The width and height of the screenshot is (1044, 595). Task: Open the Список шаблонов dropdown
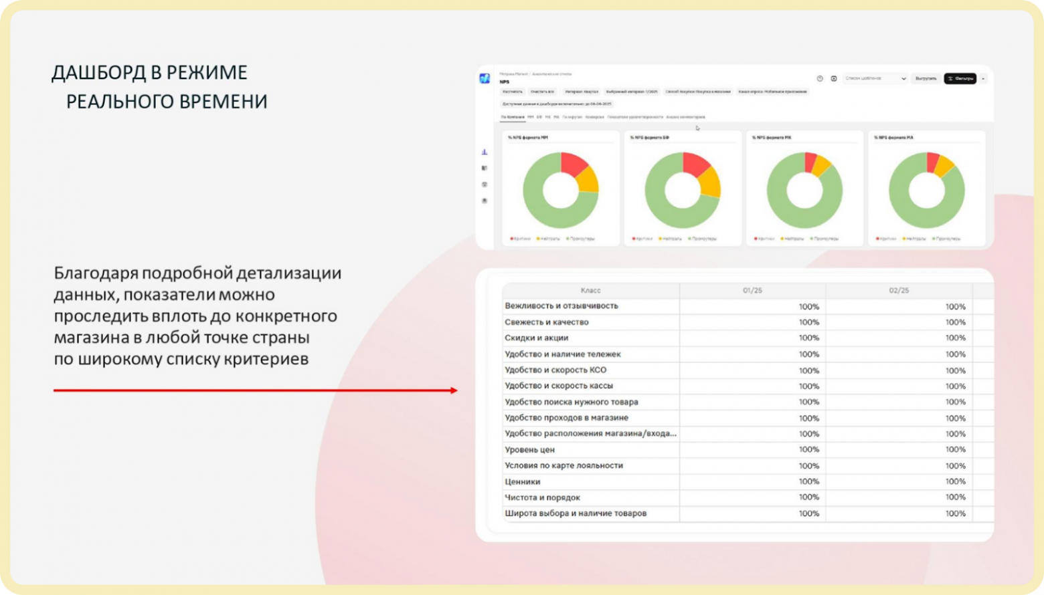pos(875,78)
